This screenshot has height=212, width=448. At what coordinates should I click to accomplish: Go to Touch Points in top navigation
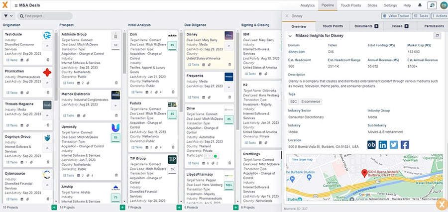350,5
